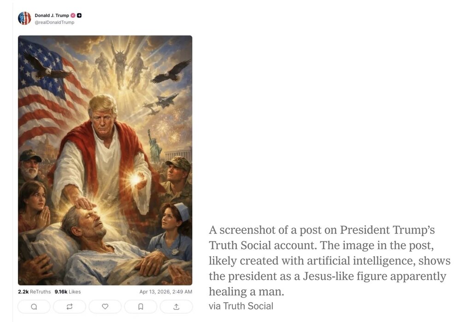Viewport: 461px width, 322px height.
Task: Click the via Truth Social credit
Action: (241, 306)
